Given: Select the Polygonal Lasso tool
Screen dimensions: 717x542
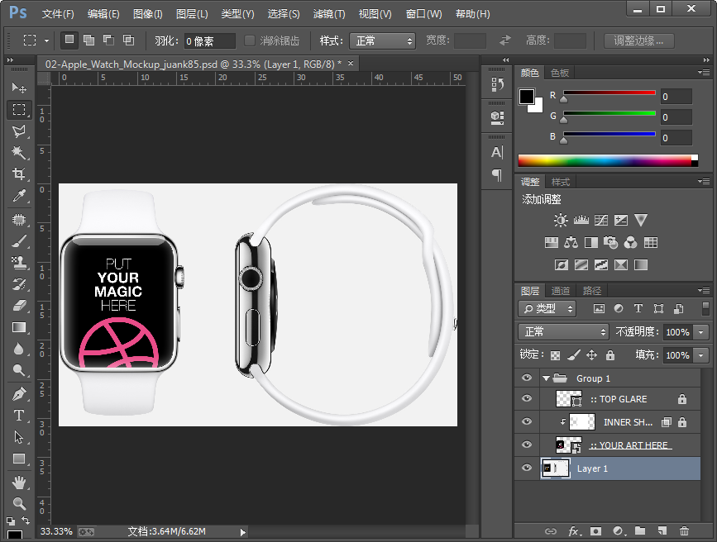Looking at the screenshot, I should [x=19, y=131].
